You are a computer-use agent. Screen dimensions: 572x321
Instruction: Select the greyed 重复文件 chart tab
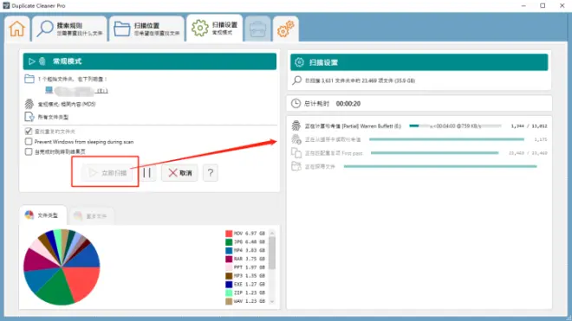click(91, 216)
